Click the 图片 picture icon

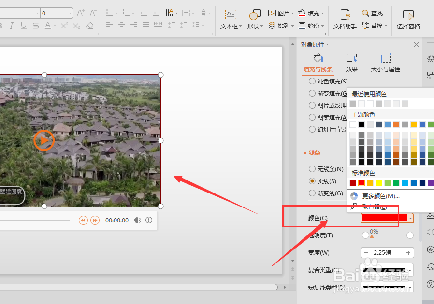coord(272,13)
